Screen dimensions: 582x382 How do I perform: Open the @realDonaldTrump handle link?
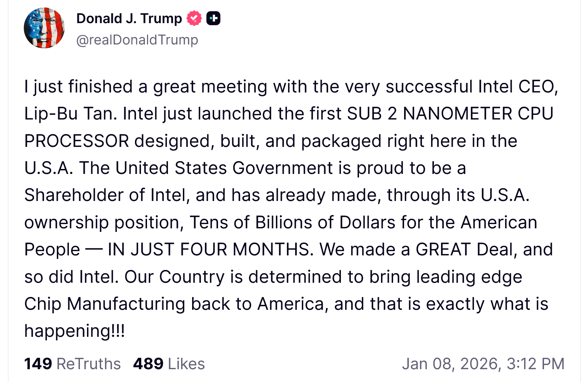click(x=137, y=40)
